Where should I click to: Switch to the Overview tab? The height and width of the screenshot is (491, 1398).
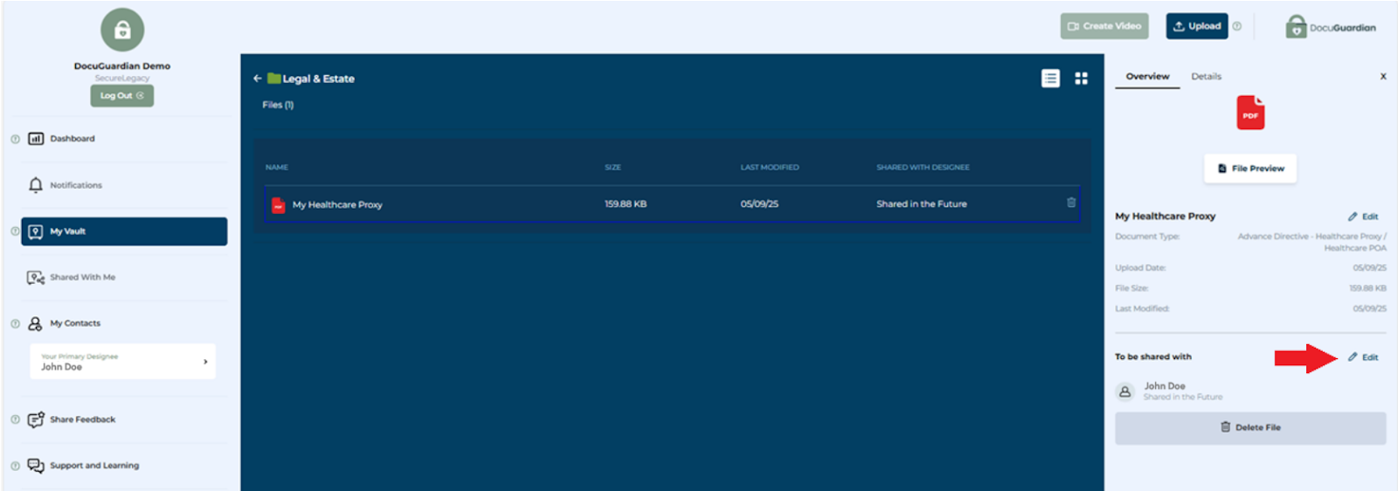[x=1147, y=77]
